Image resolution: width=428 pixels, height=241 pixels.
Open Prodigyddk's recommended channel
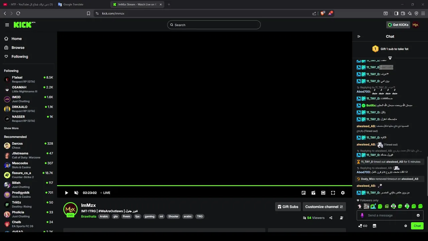point(28,194)
